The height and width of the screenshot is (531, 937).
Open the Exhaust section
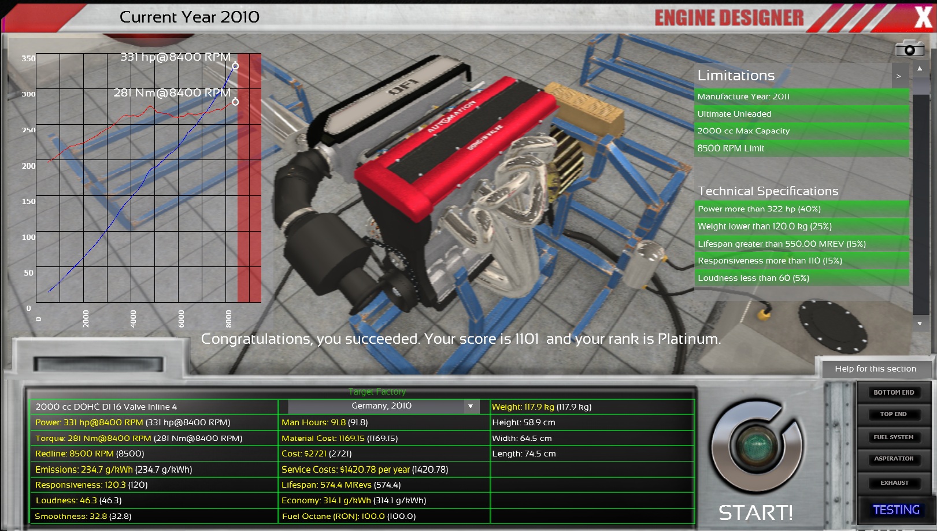(x=894, y=483)
